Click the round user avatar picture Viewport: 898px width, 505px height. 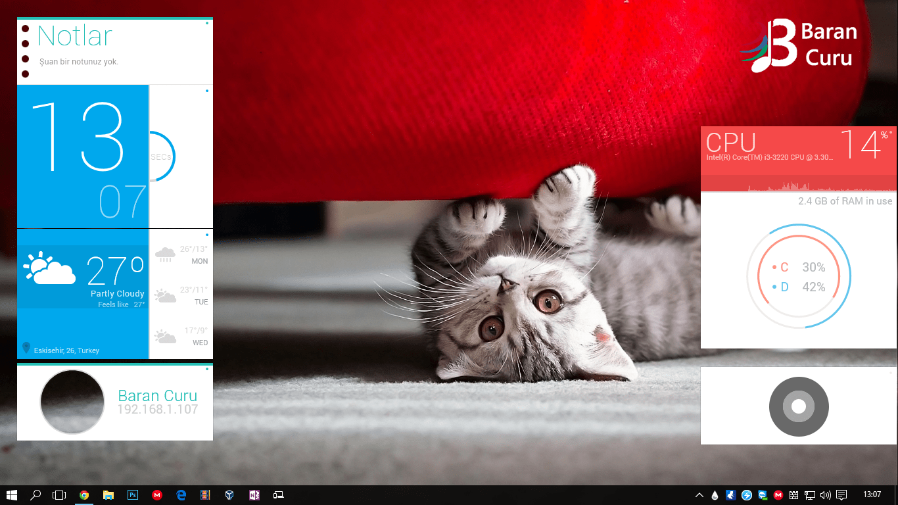tap(72, 402)
